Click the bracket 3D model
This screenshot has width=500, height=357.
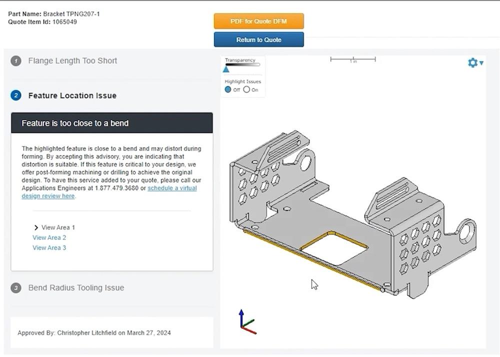(x=352, y=214)
